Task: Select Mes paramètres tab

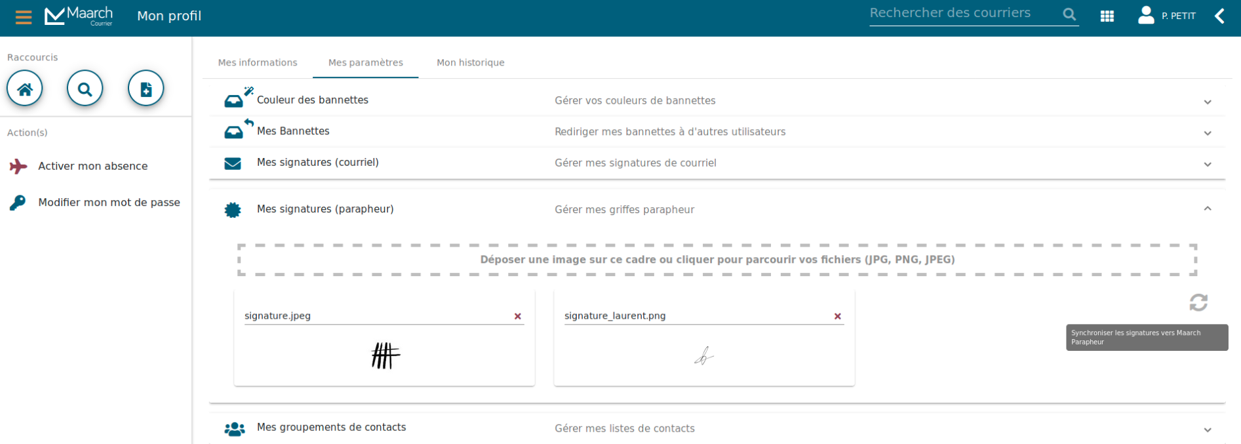Action: point(366,62)
